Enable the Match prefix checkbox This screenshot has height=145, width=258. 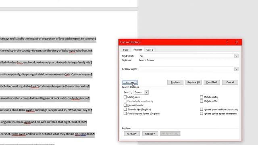pyautogui.click(x=202, y=97)
